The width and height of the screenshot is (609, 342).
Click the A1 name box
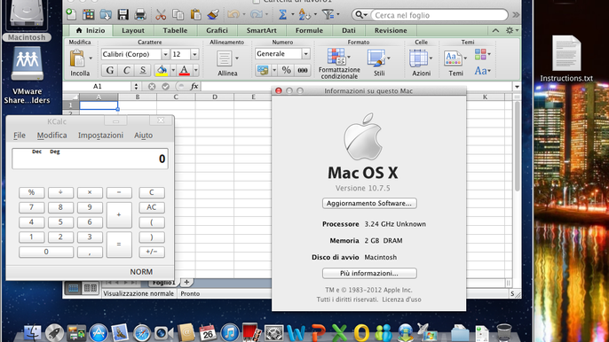pos(98,86)
